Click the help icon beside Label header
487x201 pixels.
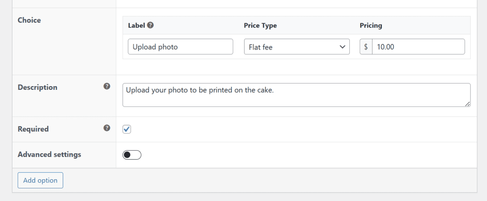149,25
